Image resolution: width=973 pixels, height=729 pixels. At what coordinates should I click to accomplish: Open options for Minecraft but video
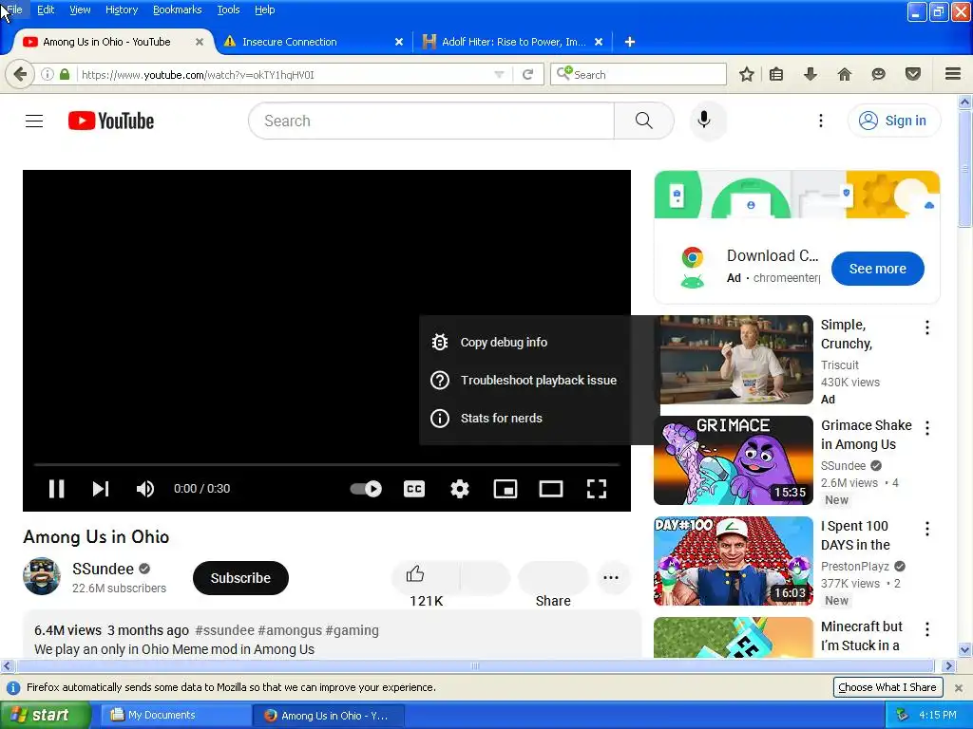[x=927, y=629]
